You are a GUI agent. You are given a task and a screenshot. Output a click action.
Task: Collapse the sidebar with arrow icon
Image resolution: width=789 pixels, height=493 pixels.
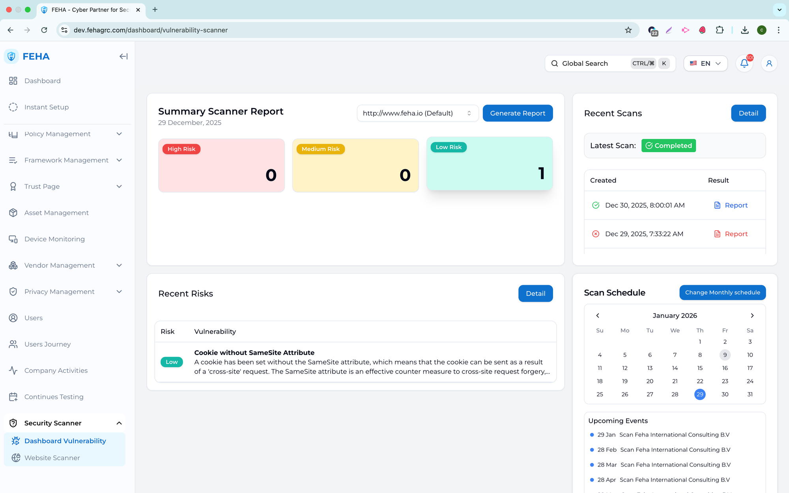(123, 56)
